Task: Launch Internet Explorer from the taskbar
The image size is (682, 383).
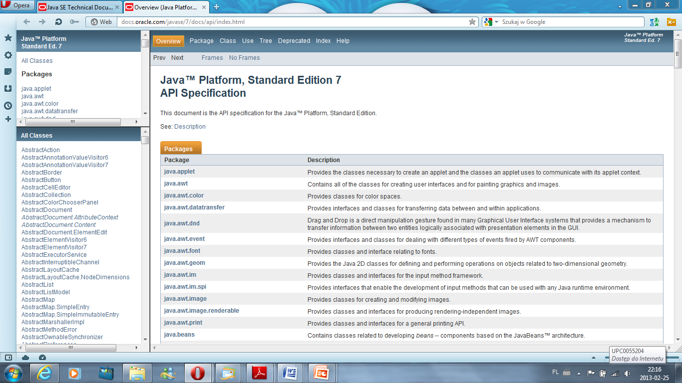Action: click(45, 373)
